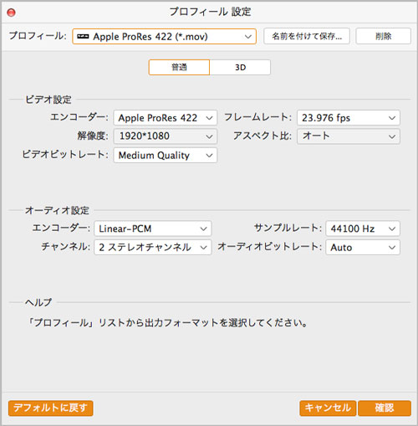Click the film strip icon in the profile field
This screenshot has width=418, height=426.
click(x=83, y=37)
